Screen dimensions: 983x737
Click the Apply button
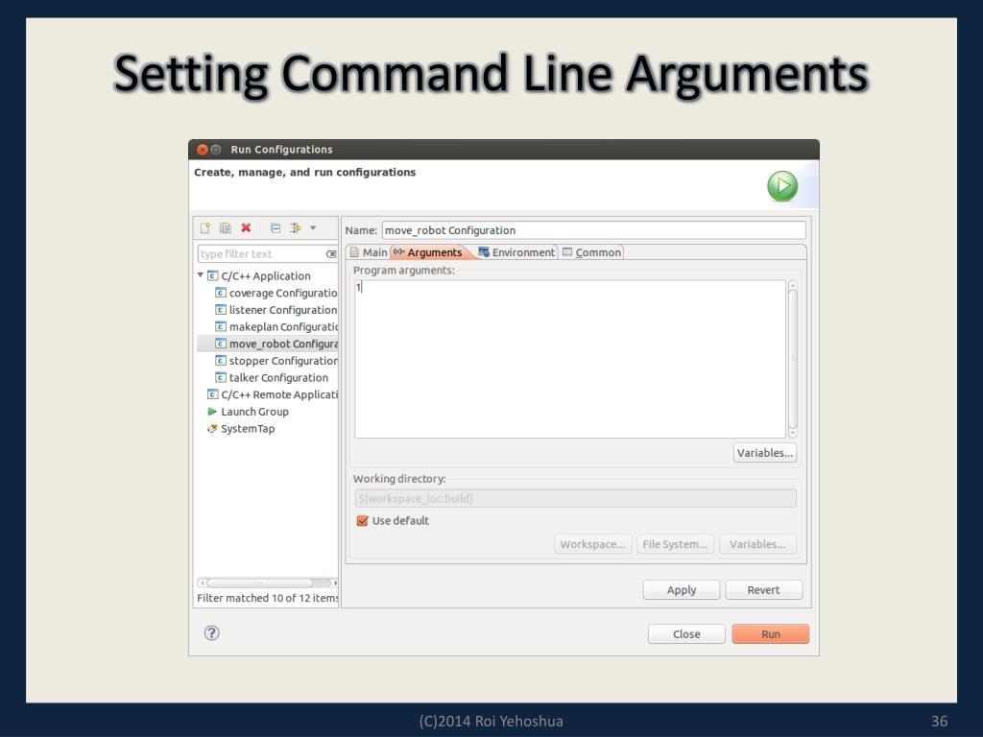(x=682, y=590)
